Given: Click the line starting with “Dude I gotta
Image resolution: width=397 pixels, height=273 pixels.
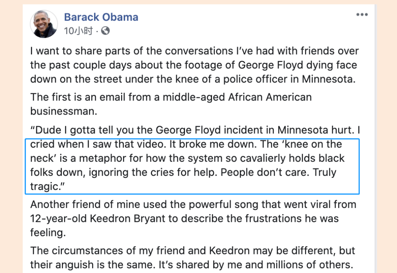Looking at the screenshot, I should pyautogui.click(x=195, y=130).
